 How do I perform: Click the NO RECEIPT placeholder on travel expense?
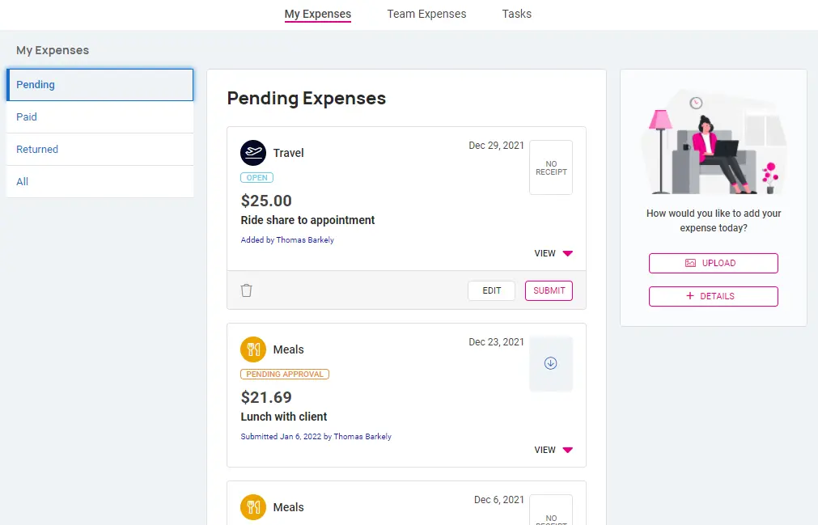550,167
